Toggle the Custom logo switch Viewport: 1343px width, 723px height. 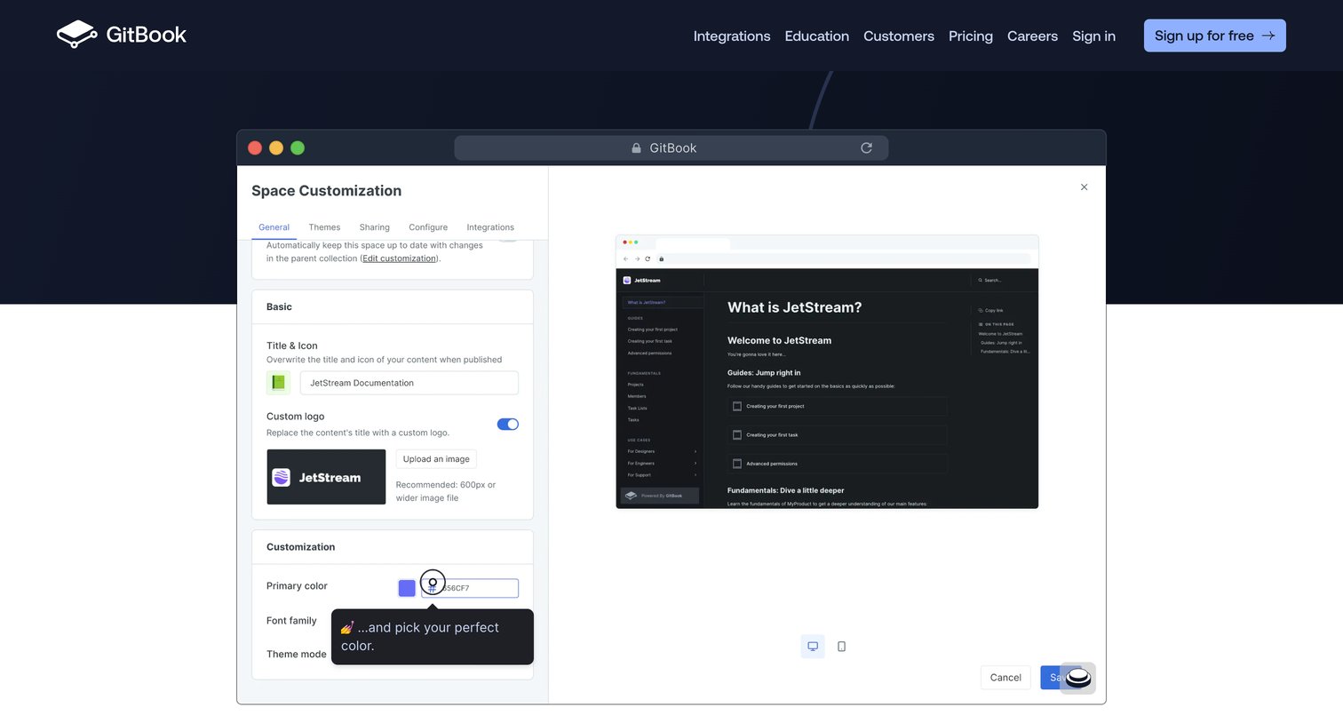[x=508, y=425]
